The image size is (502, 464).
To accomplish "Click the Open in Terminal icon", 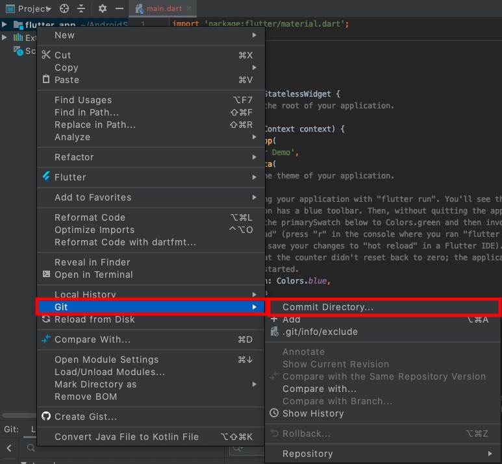I will (46, 274).
